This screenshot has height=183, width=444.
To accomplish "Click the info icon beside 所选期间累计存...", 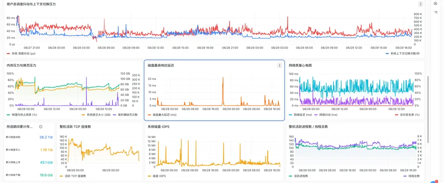I will point(41,127).
